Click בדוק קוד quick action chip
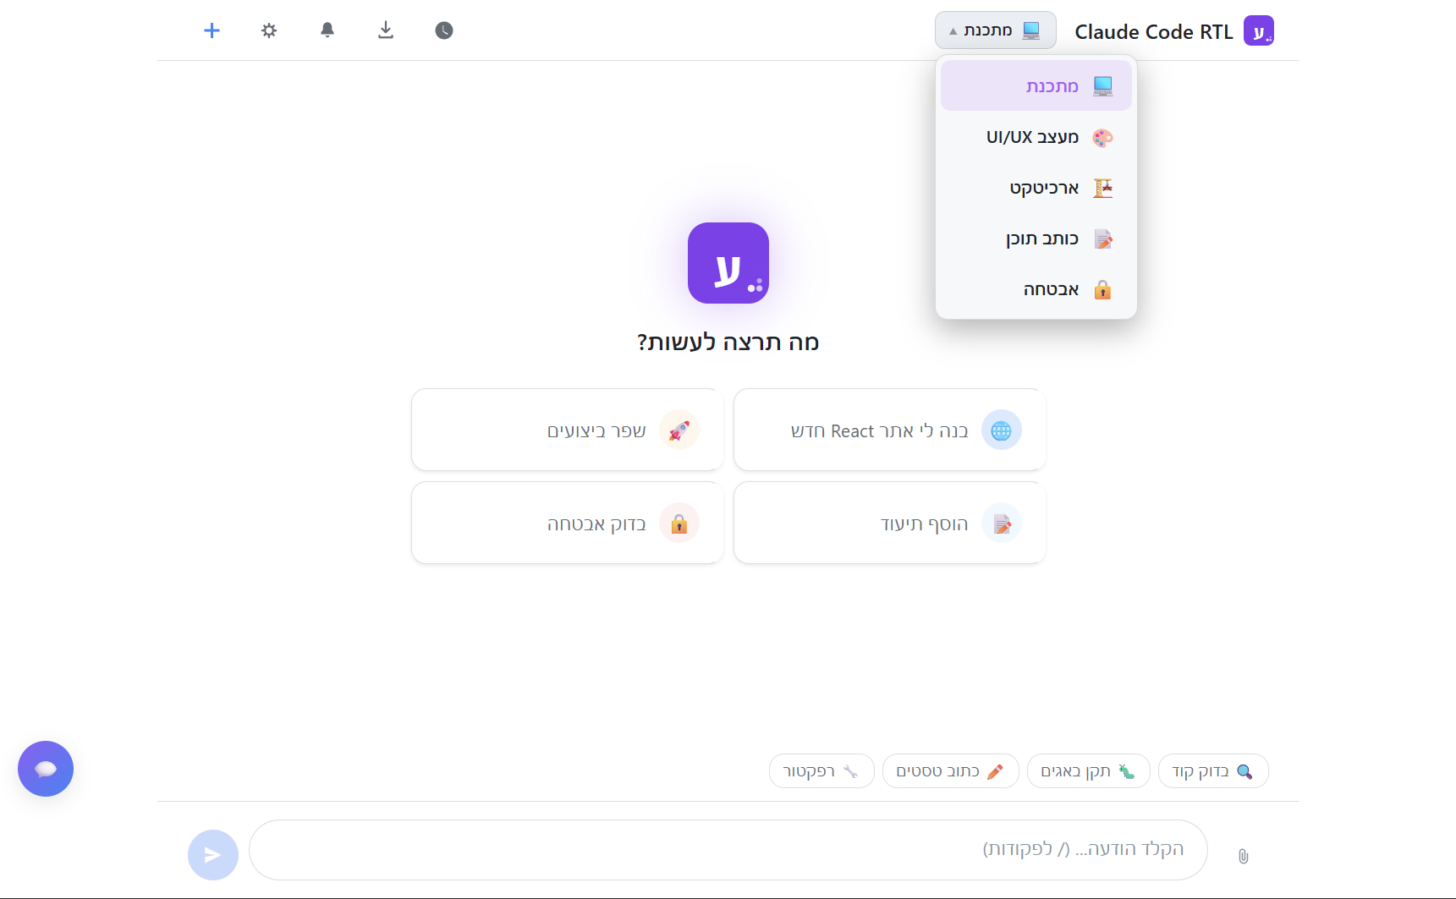The width and height of the screenshot is (1456, 899). pyautogui.click(x=1213, y=770)
